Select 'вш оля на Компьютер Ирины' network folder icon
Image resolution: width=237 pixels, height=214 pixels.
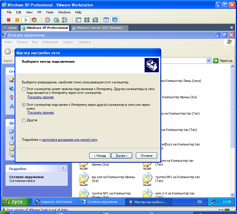pos(84,179)
